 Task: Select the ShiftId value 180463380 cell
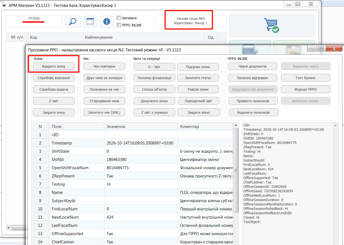[x=141, y=159]
